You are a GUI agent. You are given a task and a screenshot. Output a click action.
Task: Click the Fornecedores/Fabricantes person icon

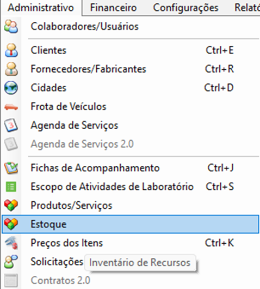click(11, 69)
